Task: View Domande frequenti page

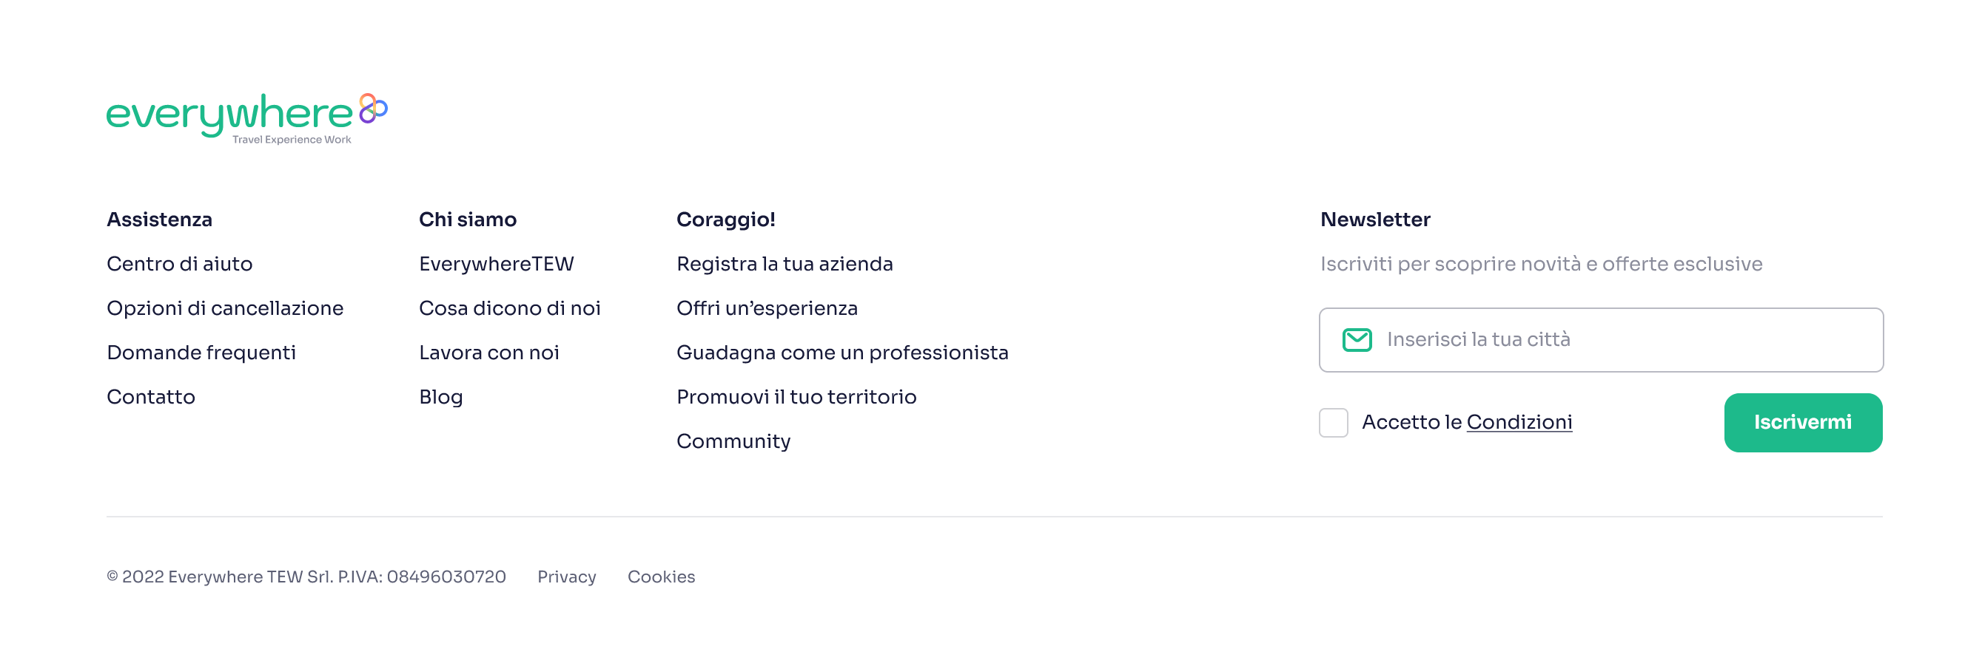Action: coord(201,353)
